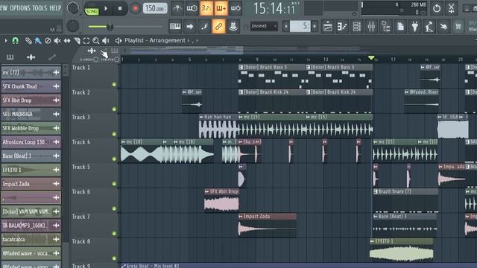This screenshot has width=477, height=268.
Task: Click the touch controller hand icon
Action: (x=444, y=27)
